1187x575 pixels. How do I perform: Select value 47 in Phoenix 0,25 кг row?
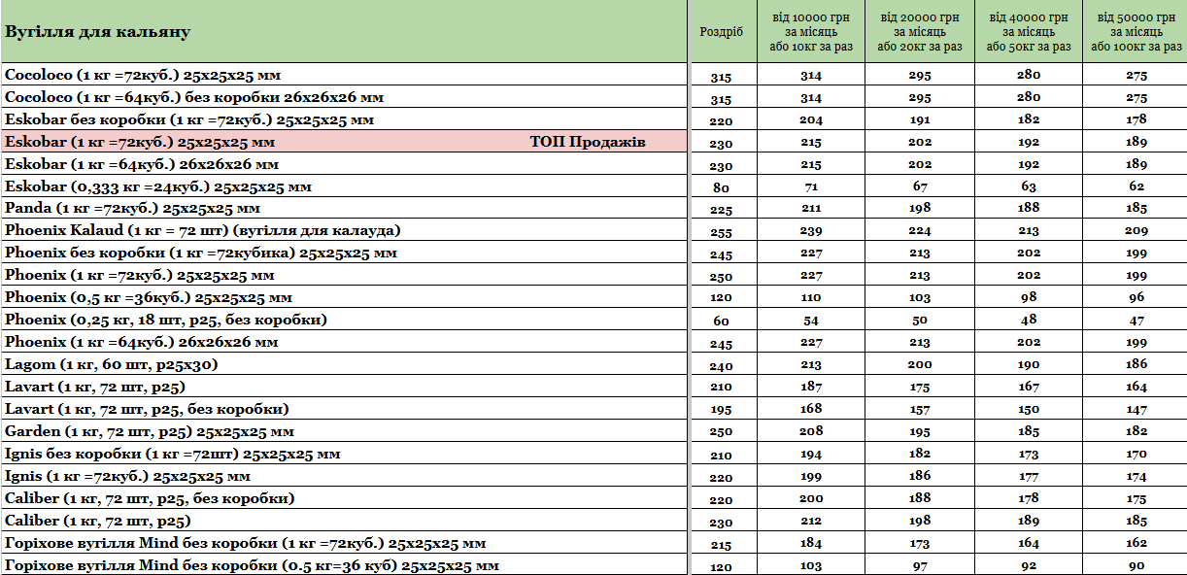1136,320
